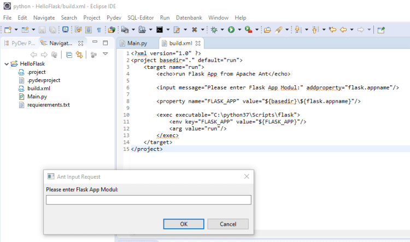Minimize the Navigator view panel
Viewport: 410px width, 242px height.
click(95, 42)
